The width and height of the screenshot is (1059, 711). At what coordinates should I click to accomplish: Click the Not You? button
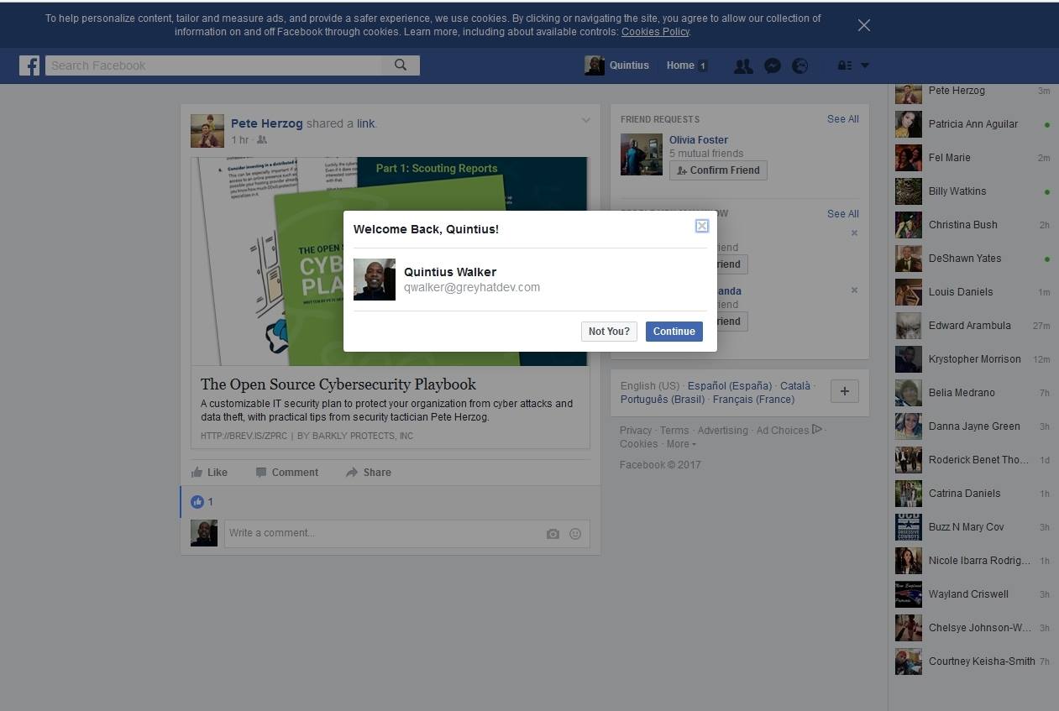pos(609,332)
